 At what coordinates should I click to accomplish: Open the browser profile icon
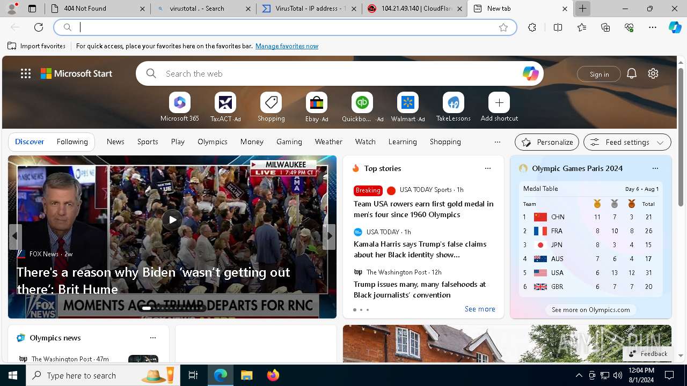(x=12, y=8)
